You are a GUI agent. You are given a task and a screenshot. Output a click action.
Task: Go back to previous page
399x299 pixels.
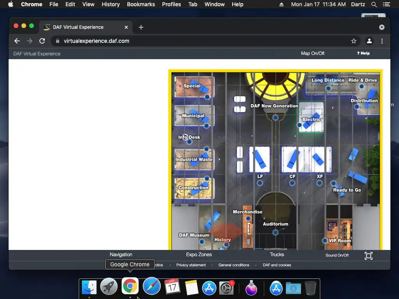(x=17, y=41)
